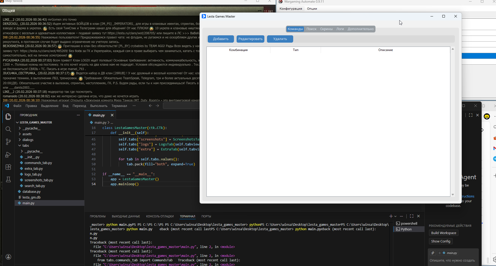Collapse the tabs folder in explorer
The height and width of the screenshot is (266, 496).
[x=25, y=145]
